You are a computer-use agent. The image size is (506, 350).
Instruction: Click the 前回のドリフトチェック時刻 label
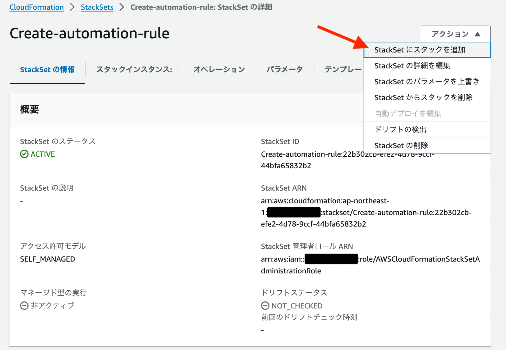click(x=309, y=317)
